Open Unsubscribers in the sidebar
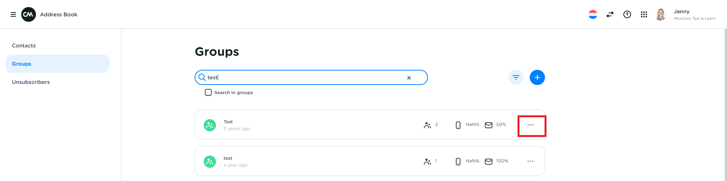This screenshot has width=727, height=181. (31, 82)
